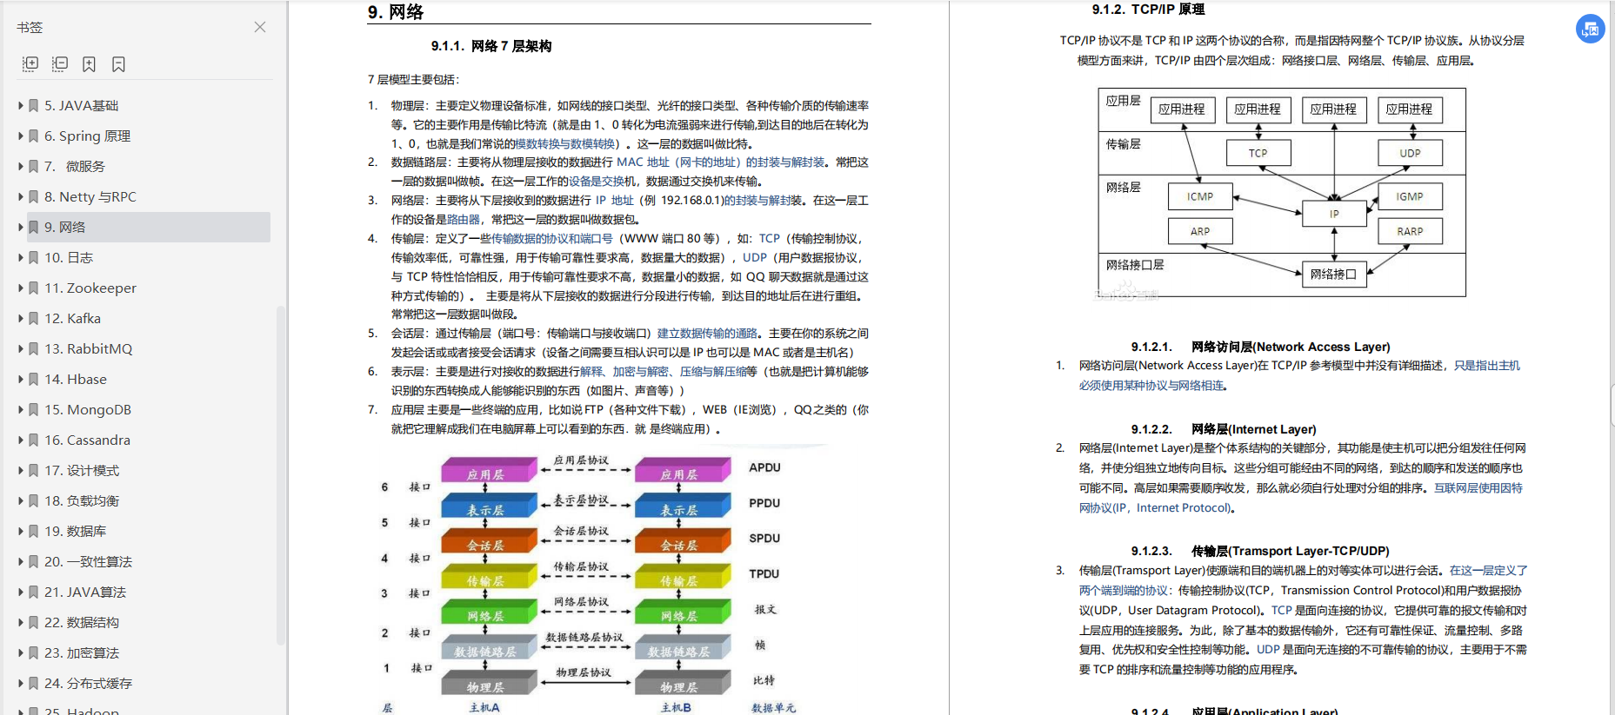Click bookmark icon beside 11. Zookeeper
Viewport: 1615px width, 715px height.
click(x=34, y=288)
